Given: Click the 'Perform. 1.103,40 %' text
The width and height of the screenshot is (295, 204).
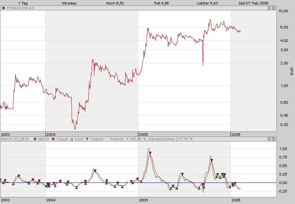Looking at the screenshot, I should pos(128,139).
